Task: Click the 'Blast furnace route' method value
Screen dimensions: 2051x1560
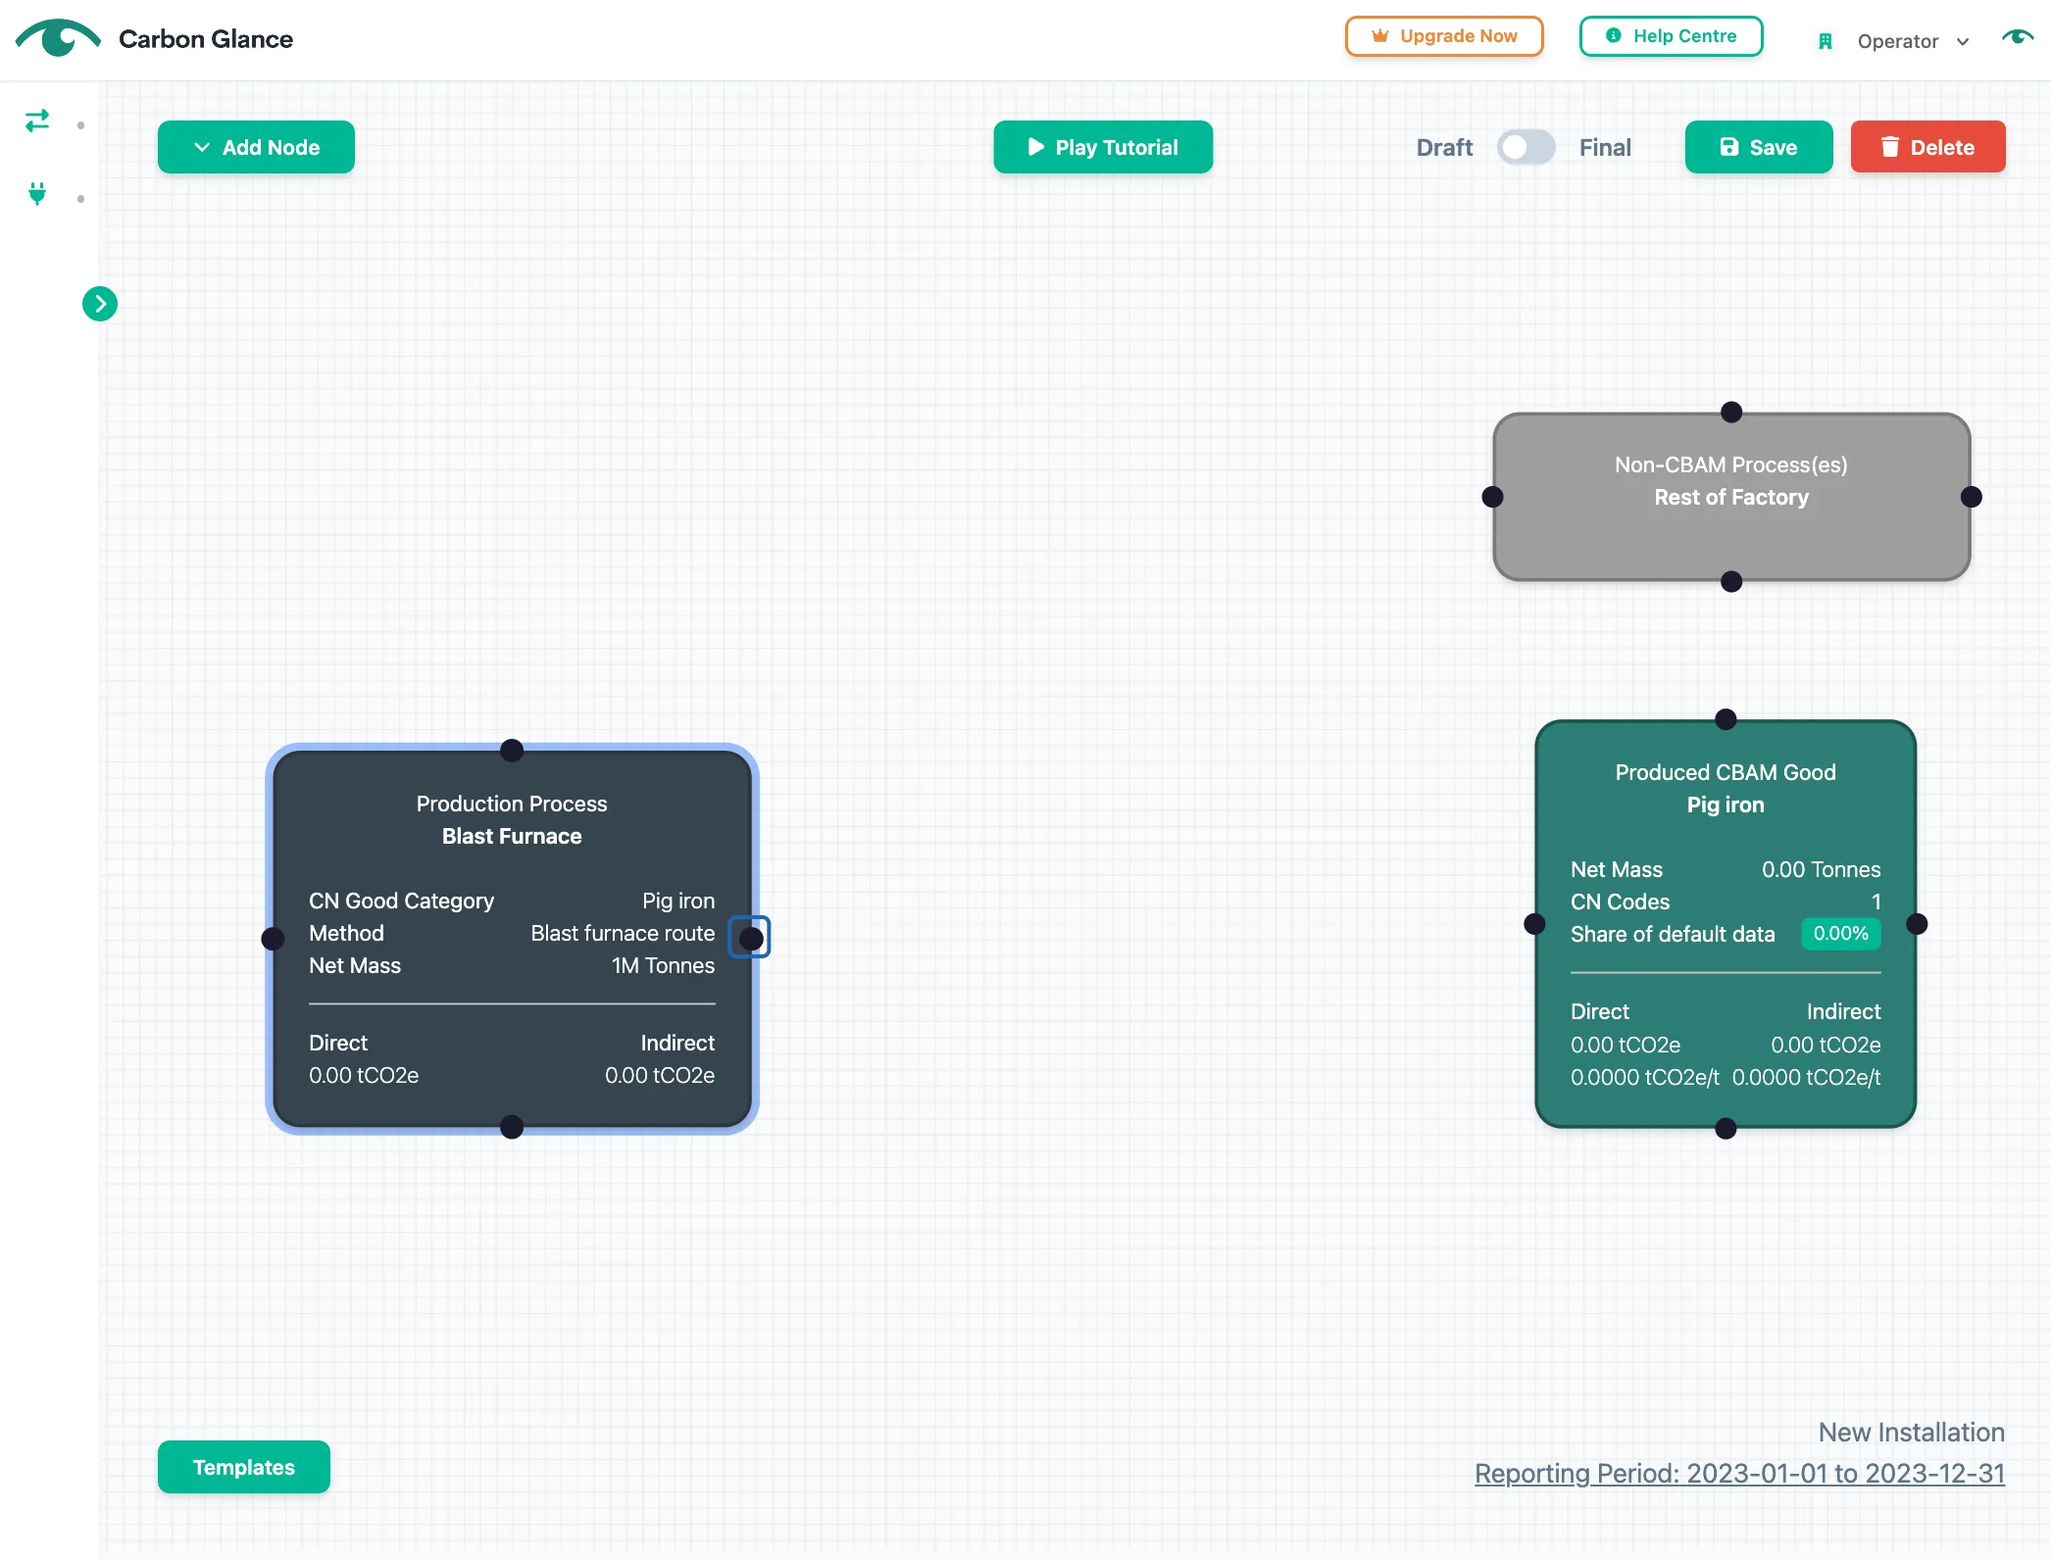Action: coord(623,933)
